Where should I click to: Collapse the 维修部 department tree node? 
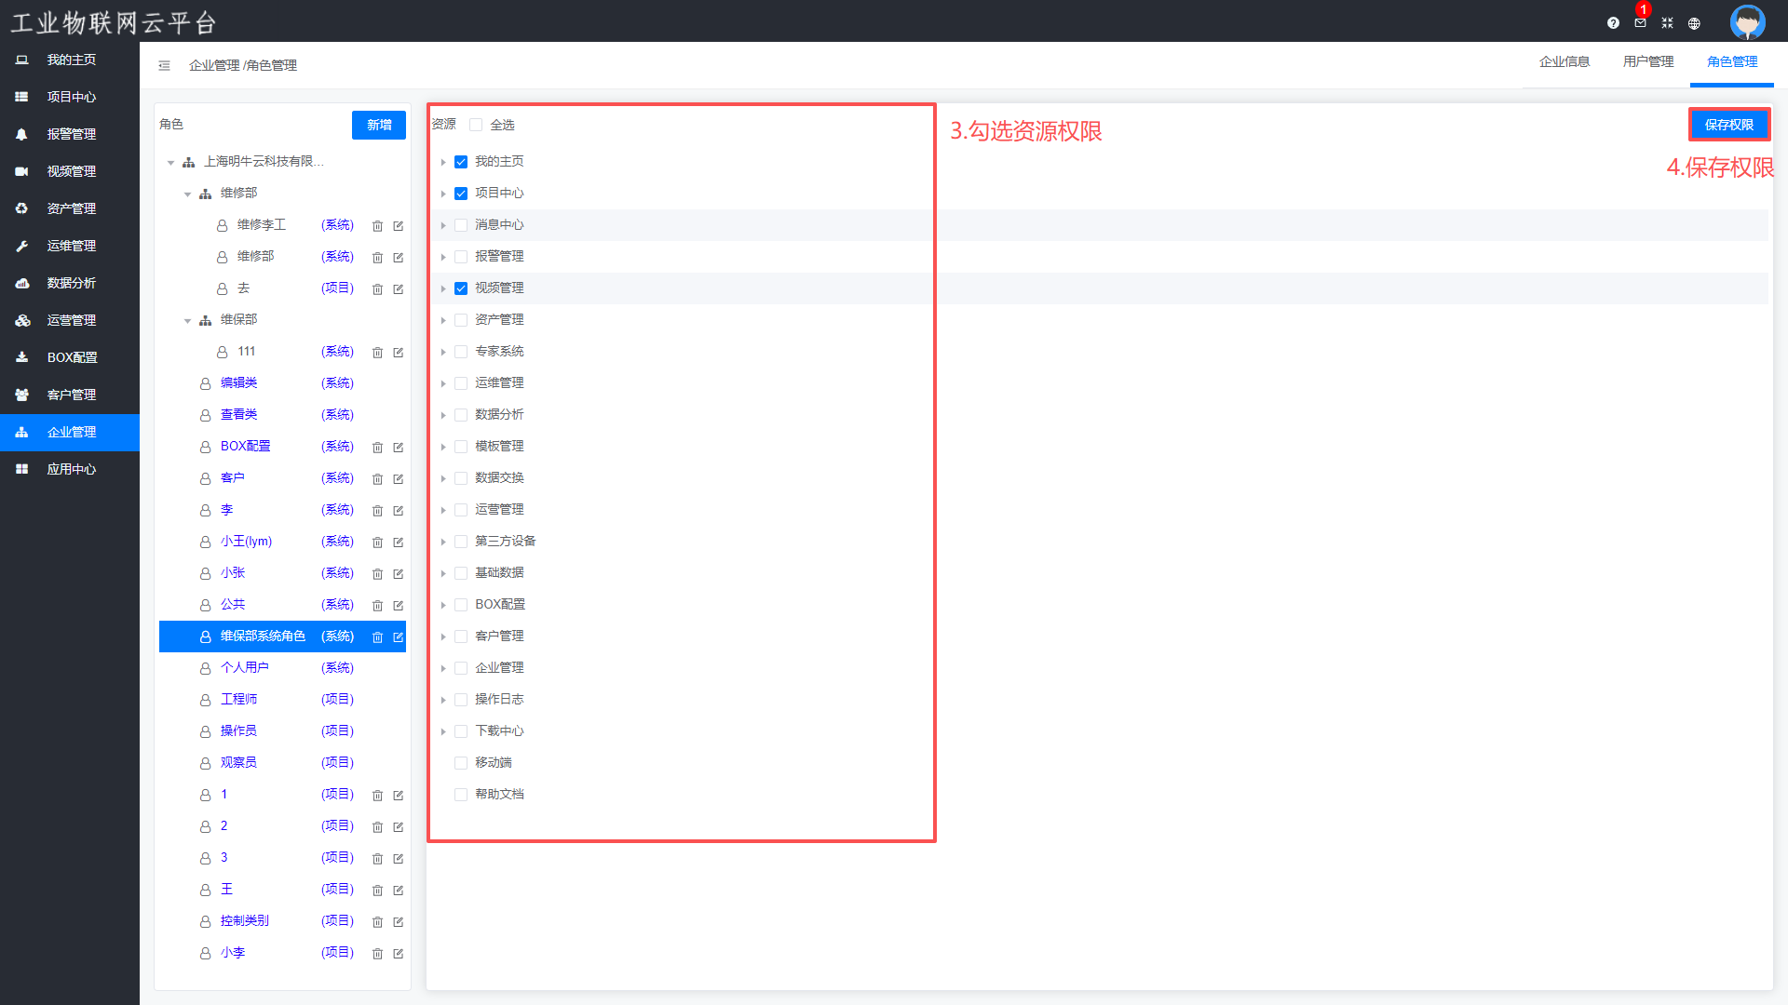point(187,194)
